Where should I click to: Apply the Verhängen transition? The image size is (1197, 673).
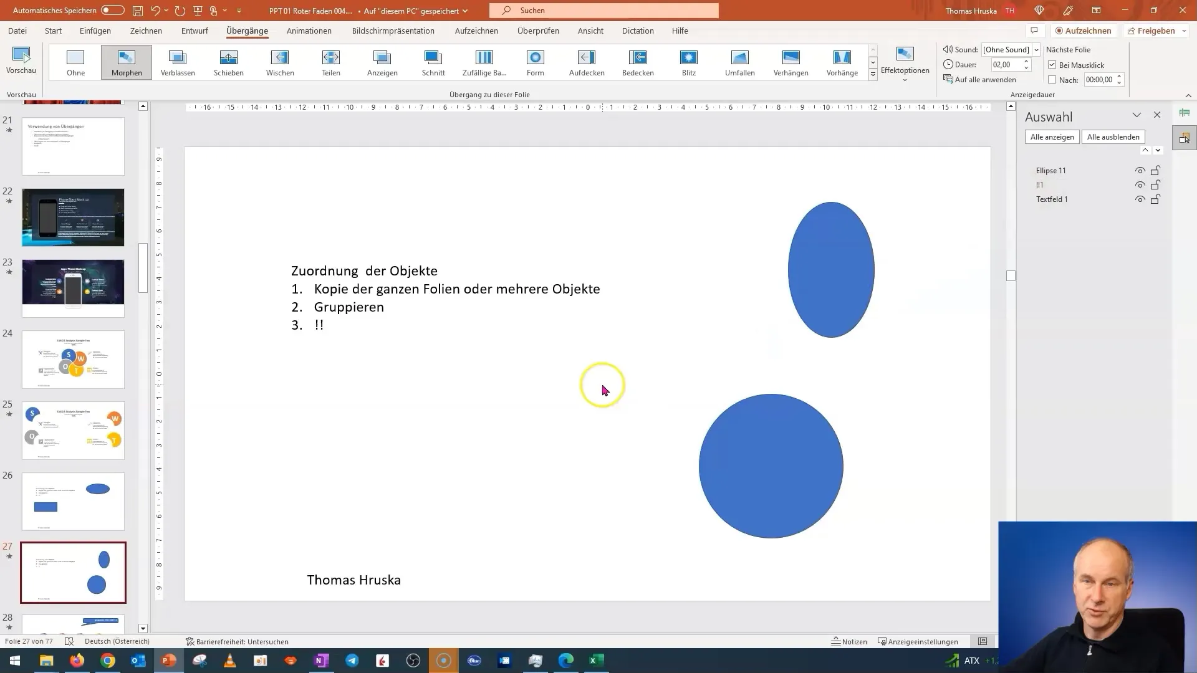(x=791, y=62)
